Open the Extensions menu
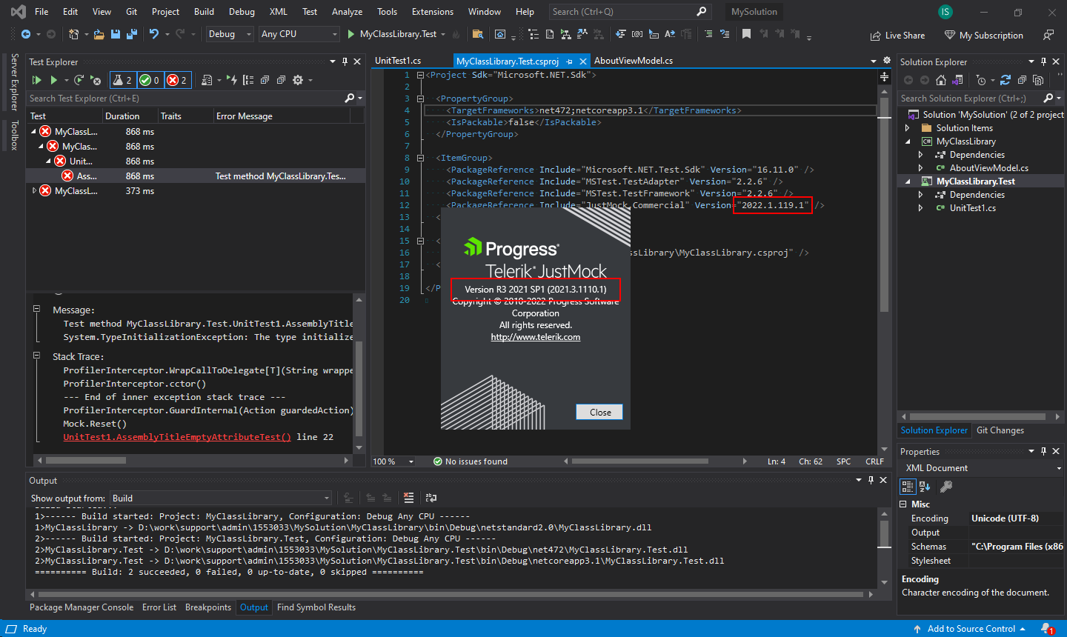This screenshot has width=1067, height=637. click(x=433, y=12)
